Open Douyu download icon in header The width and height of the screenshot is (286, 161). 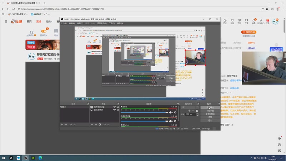(239, 21)
